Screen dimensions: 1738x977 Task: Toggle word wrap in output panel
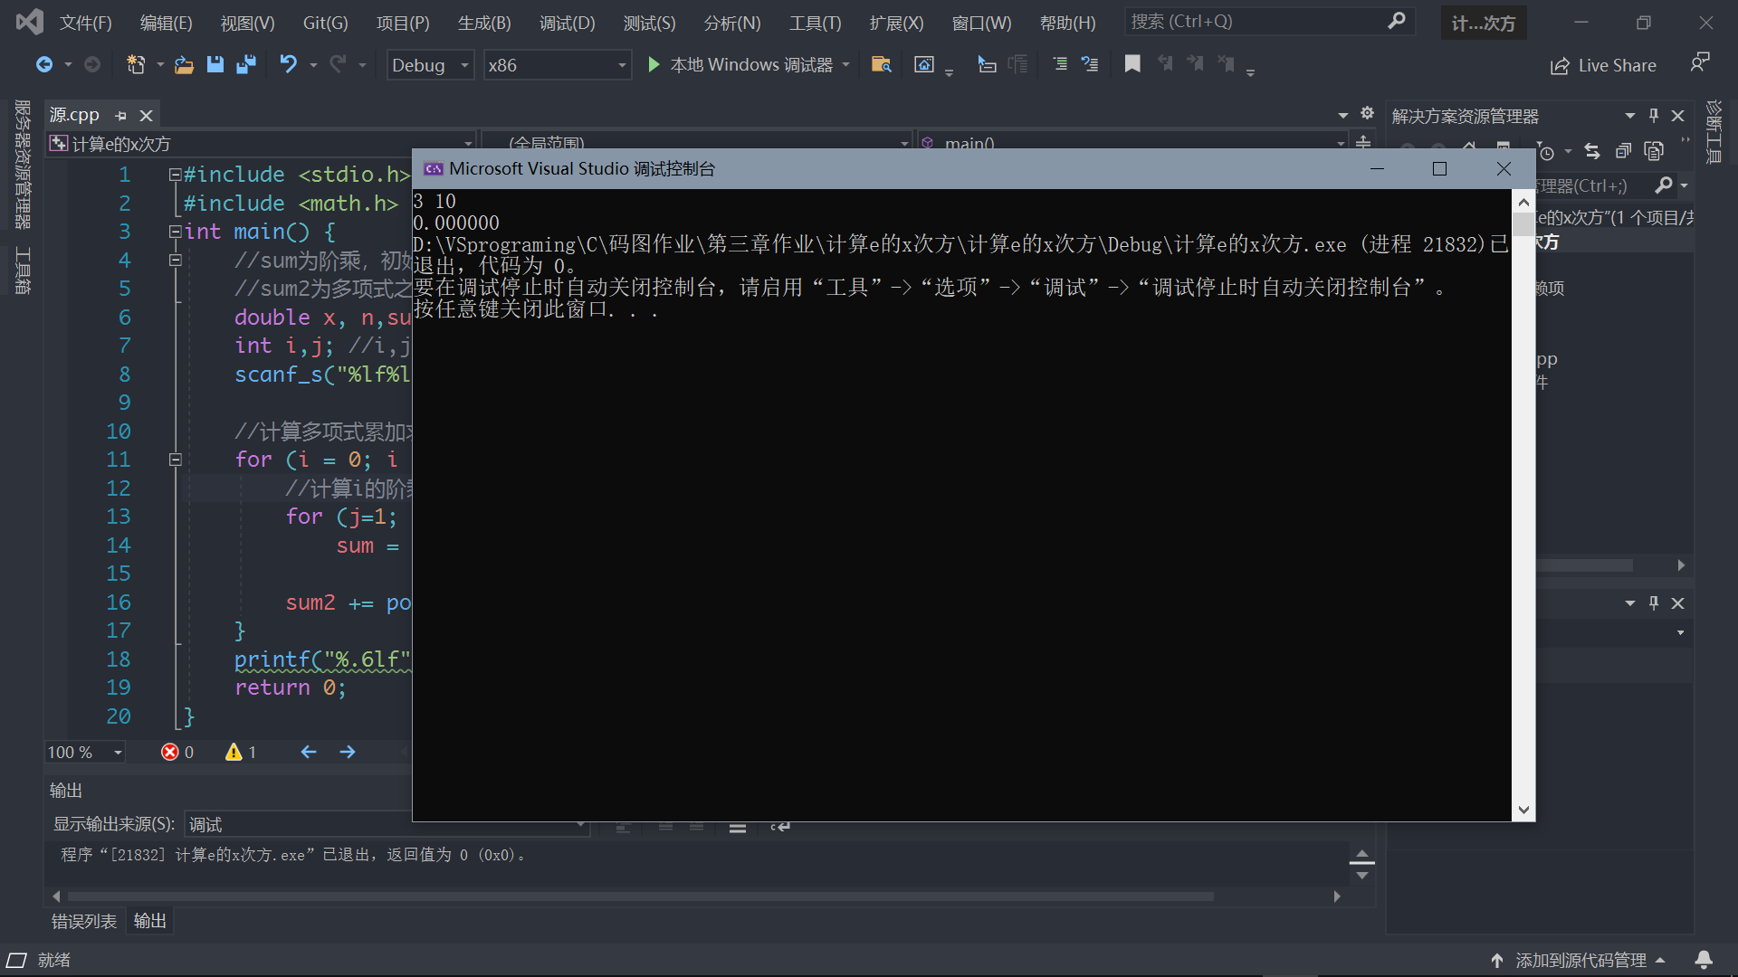pos(779,826)
